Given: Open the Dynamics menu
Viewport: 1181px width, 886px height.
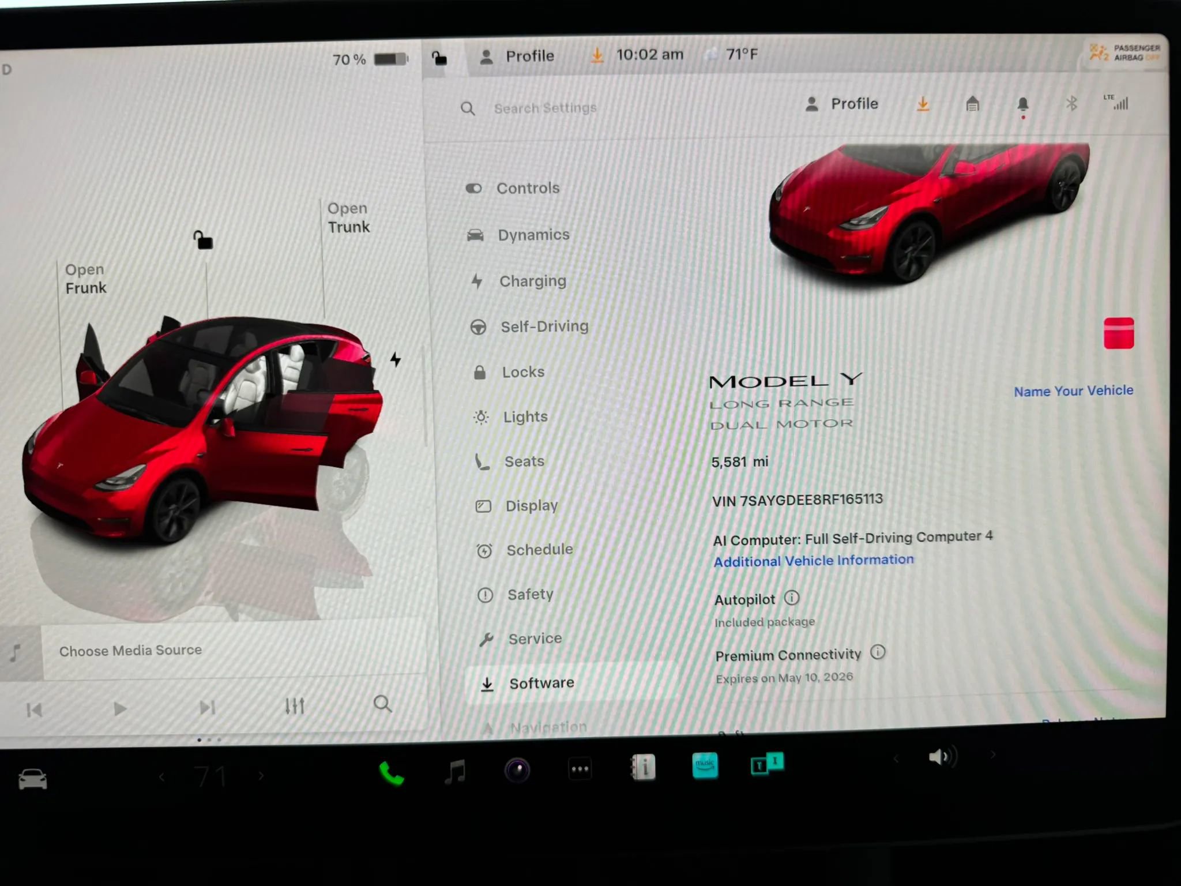Looking at the screenshot, I should click(x=518, y=235).
